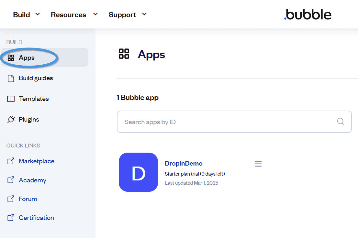
Task: Click the Apps page title text
Action: click(x=151, y=55)
